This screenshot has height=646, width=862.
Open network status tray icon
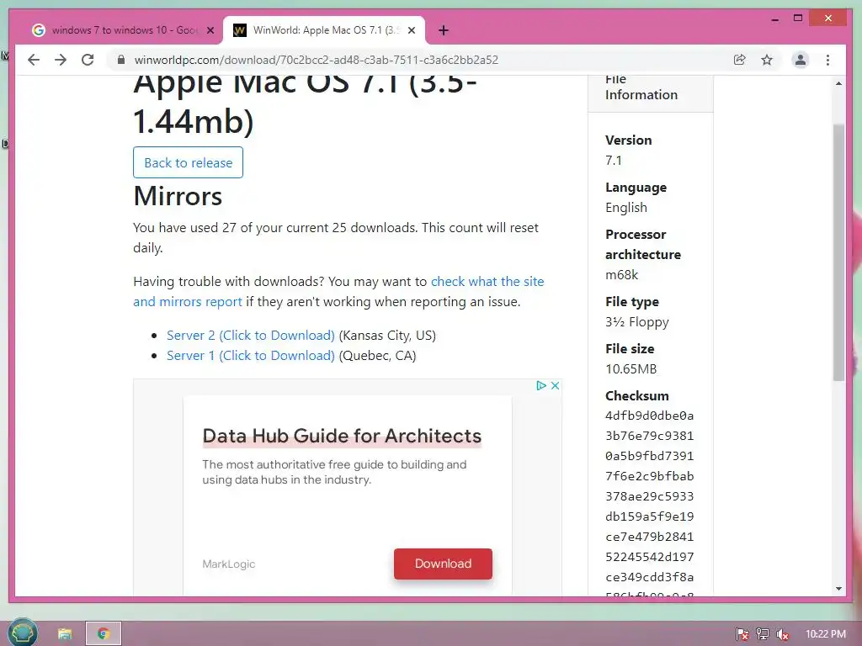pyautogui.click(x=762, y=634)
